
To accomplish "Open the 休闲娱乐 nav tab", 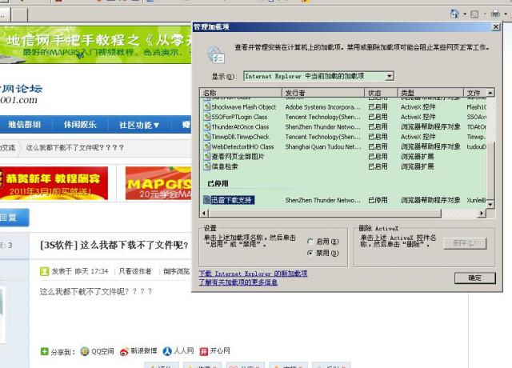I will pyautogui.click(x=80, y=125).
